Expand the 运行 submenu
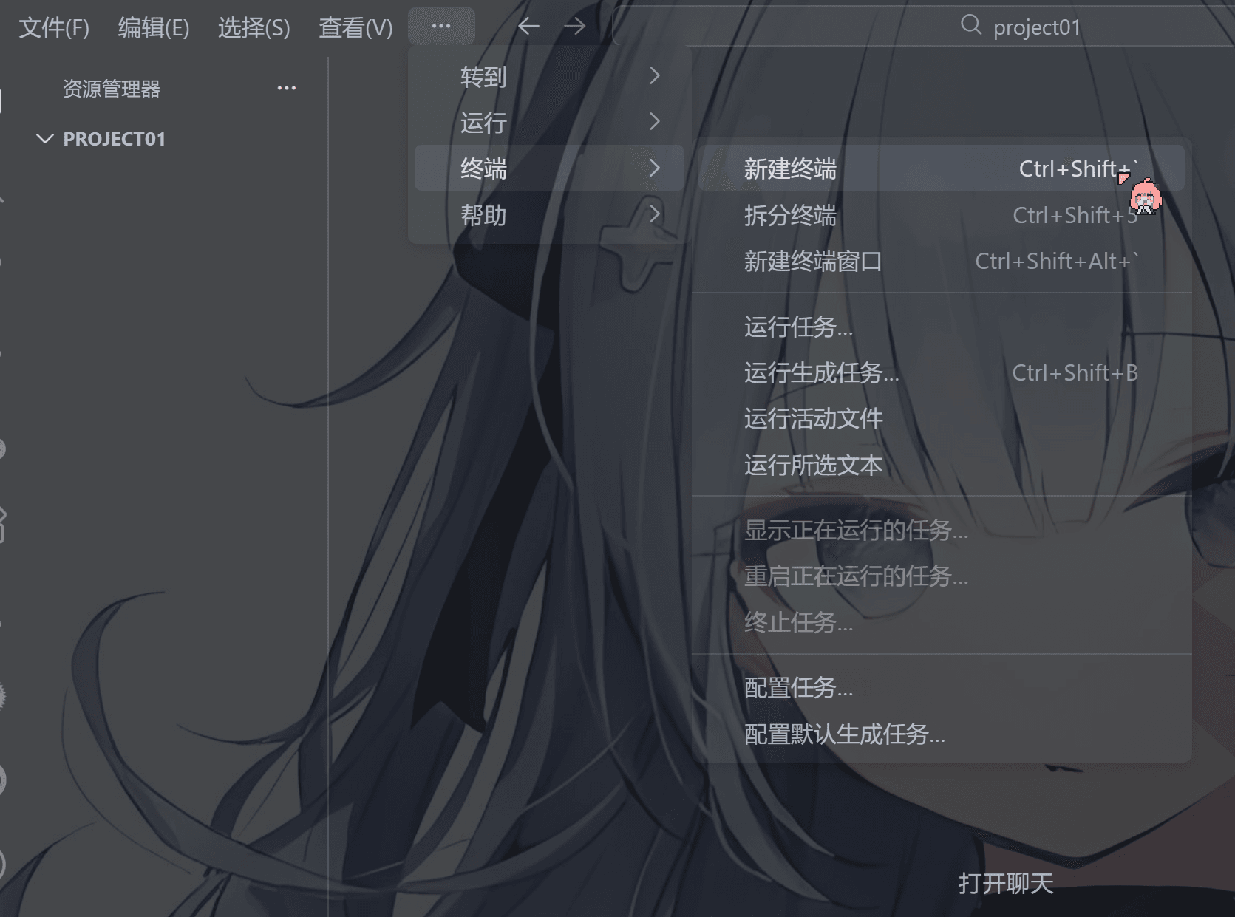The height and width of the screenshot is (917, 1235). tap(549, 122)
